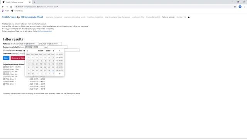Open Donate / Tip page

[x=181, y=17]
